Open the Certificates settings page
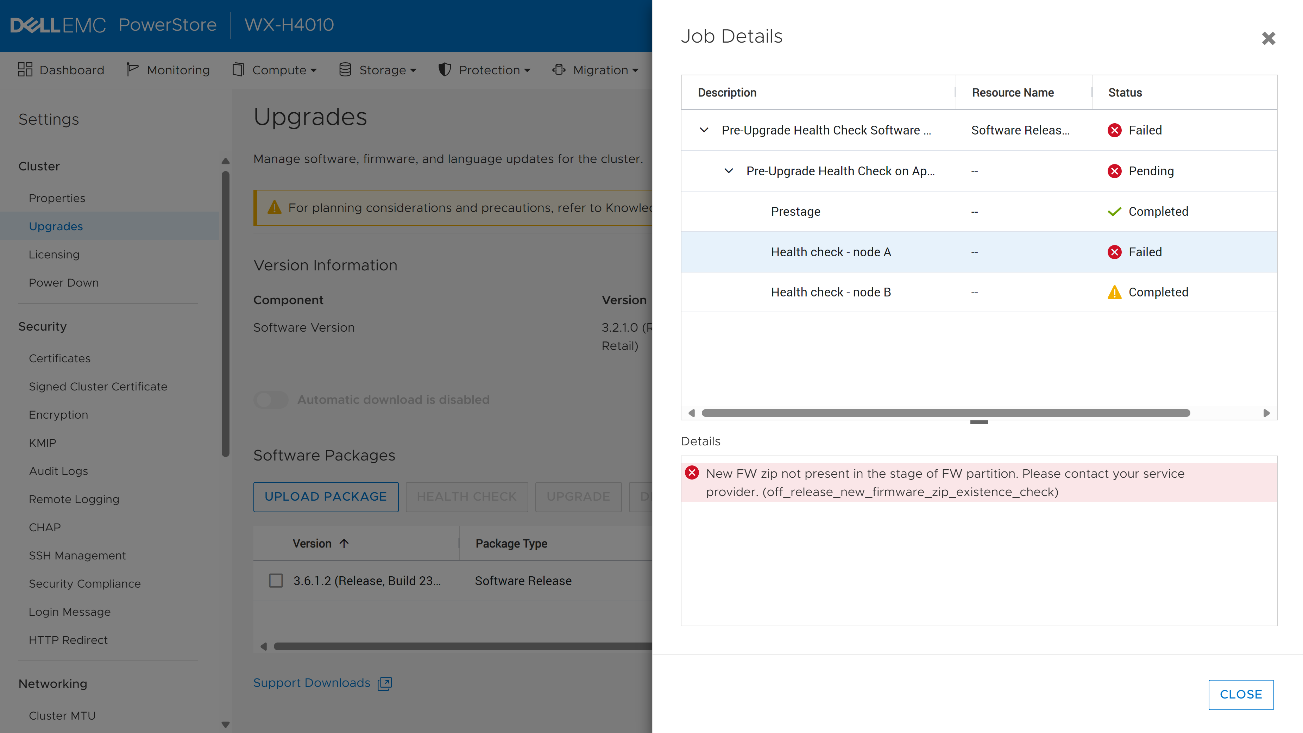The height and width of the screenshot is (733, 1303). click(59, 358)
